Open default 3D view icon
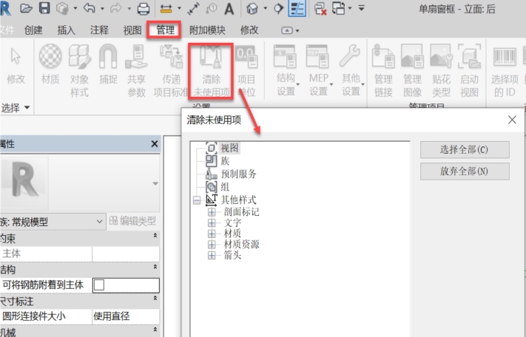Viewport: 526px width, 337px height. (x=252, y=9)
